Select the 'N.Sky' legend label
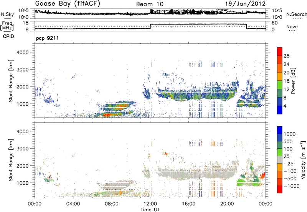The width and height of the screenshot is (307, 212). click(x=7, y=14)
